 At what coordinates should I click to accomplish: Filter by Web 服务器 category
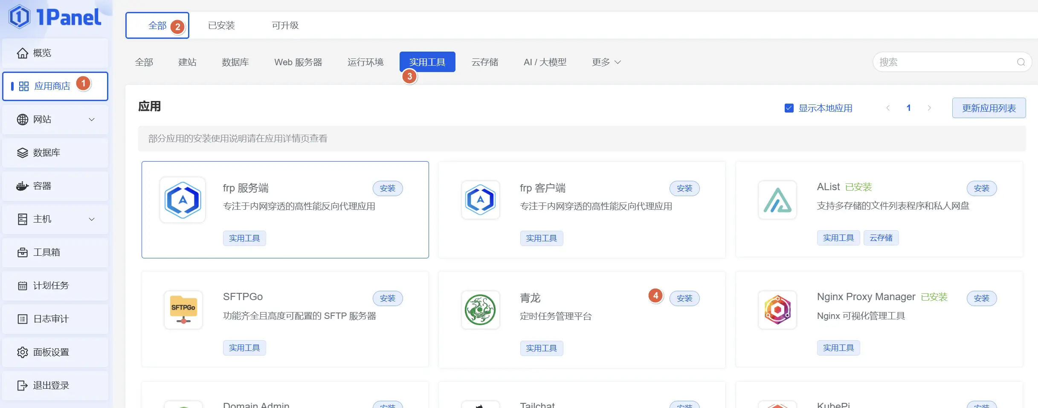pos(298,62)
